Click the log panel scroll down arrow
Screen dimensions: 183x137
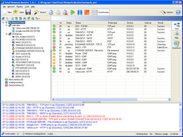tap(180, 129)
